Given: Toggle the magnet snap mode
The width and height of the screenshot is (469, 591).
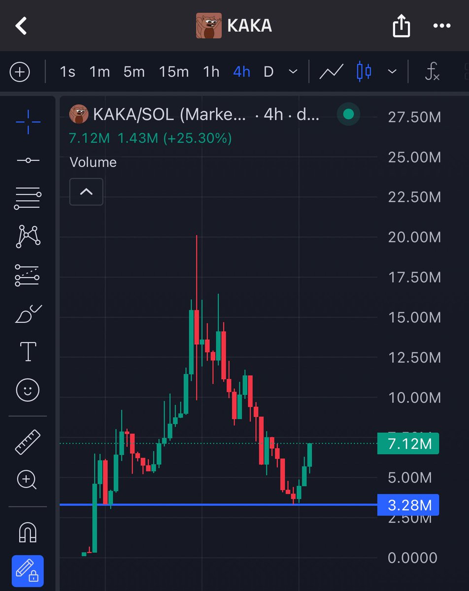Looking at the screenshot, I should (28, 532).
